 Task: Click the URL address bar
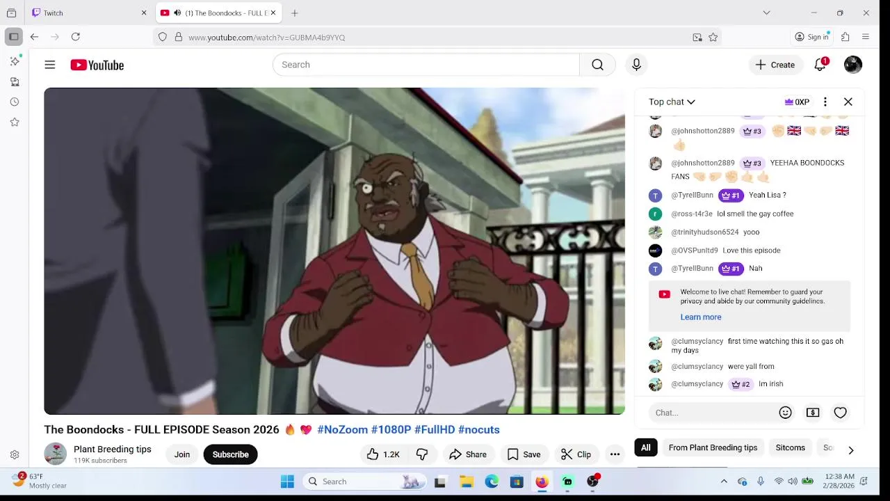point(438,38)
